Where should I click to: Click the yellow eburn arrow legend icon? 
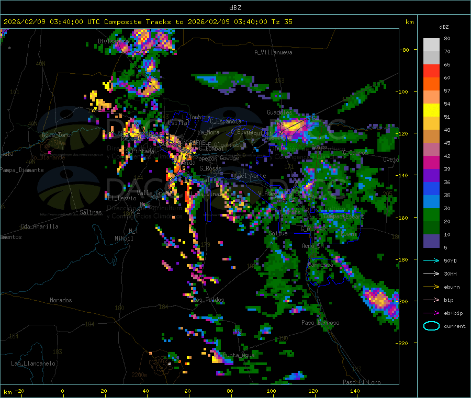click(x=431, y=287)
